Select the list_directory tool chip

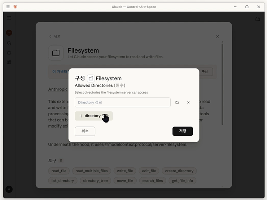point(63,181)
